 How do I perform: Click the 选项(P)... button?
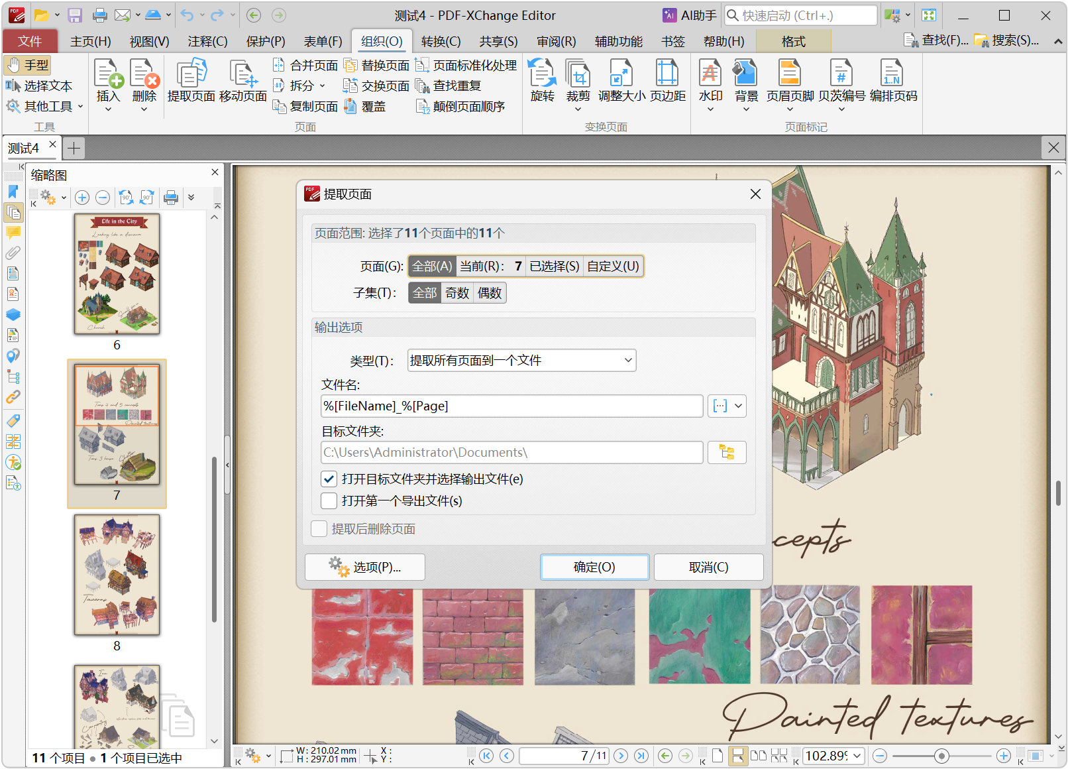click(x=365, y=567)
